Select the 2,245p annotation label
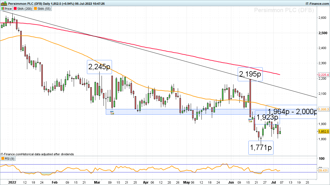The height and width of the screenshot is (185, 330). [x=99, y=67]
